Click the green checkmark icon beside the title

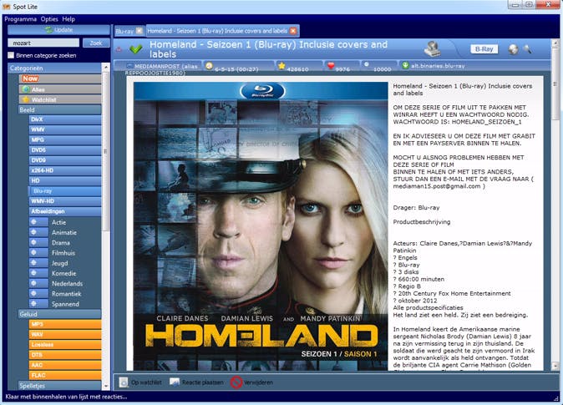(x=135, y=48)
